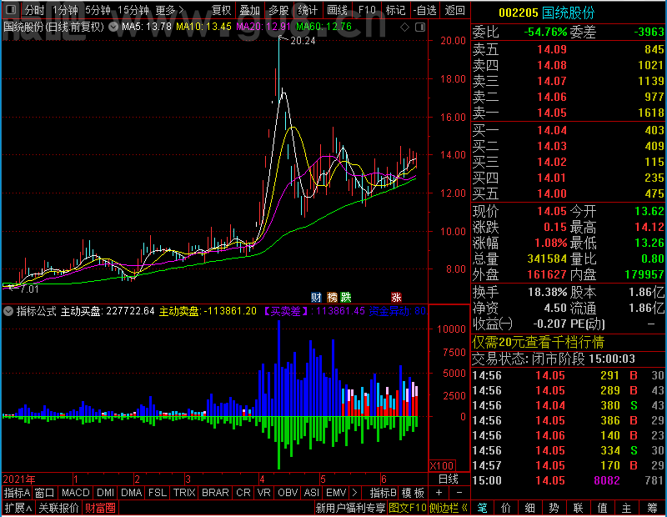Click the 返回 back button
Viewport: 667px width, 517px height.
click(x=454, y=9)
